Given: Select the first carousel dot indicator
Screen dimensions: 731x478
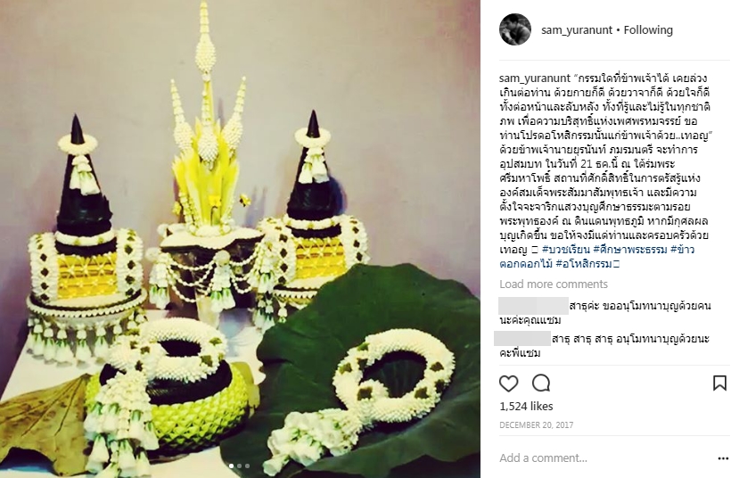Looking at the screenshot, I should (232, 466).
